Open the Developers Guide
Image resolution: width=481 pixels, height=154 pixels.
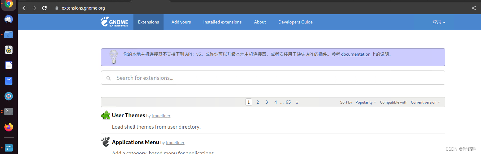(x=295, y=22)
